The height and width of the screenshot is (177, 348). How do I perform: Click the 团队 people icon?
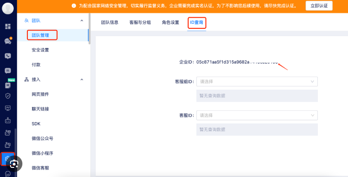click(x=26, y=21)
